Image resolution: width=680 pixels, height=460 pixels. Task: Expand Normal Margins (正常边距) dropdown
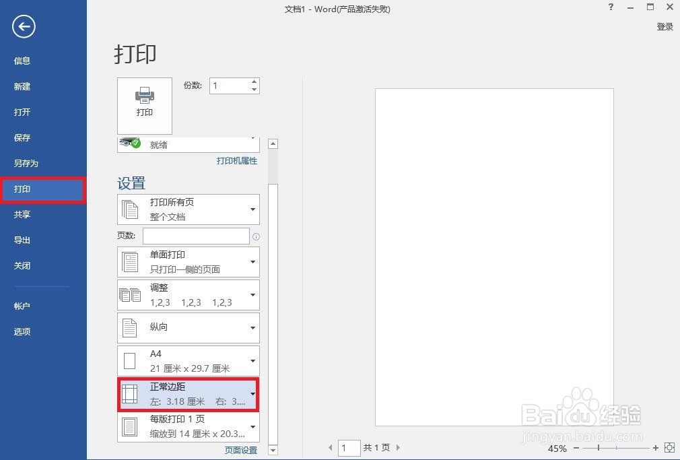pyautogui.click(x=189, y=394)
